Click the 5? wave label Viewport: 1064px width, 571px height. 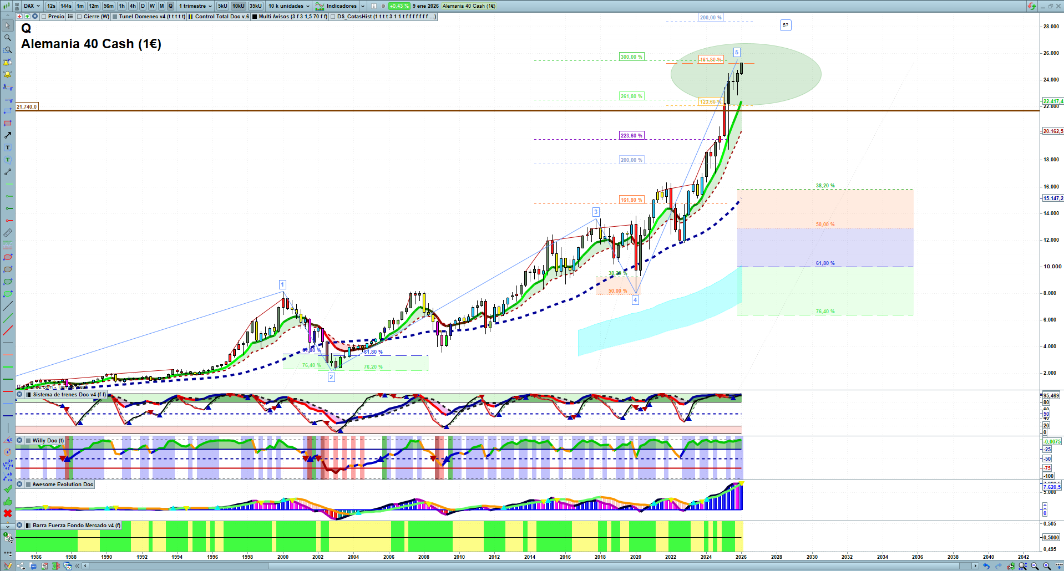click(786, 26)
